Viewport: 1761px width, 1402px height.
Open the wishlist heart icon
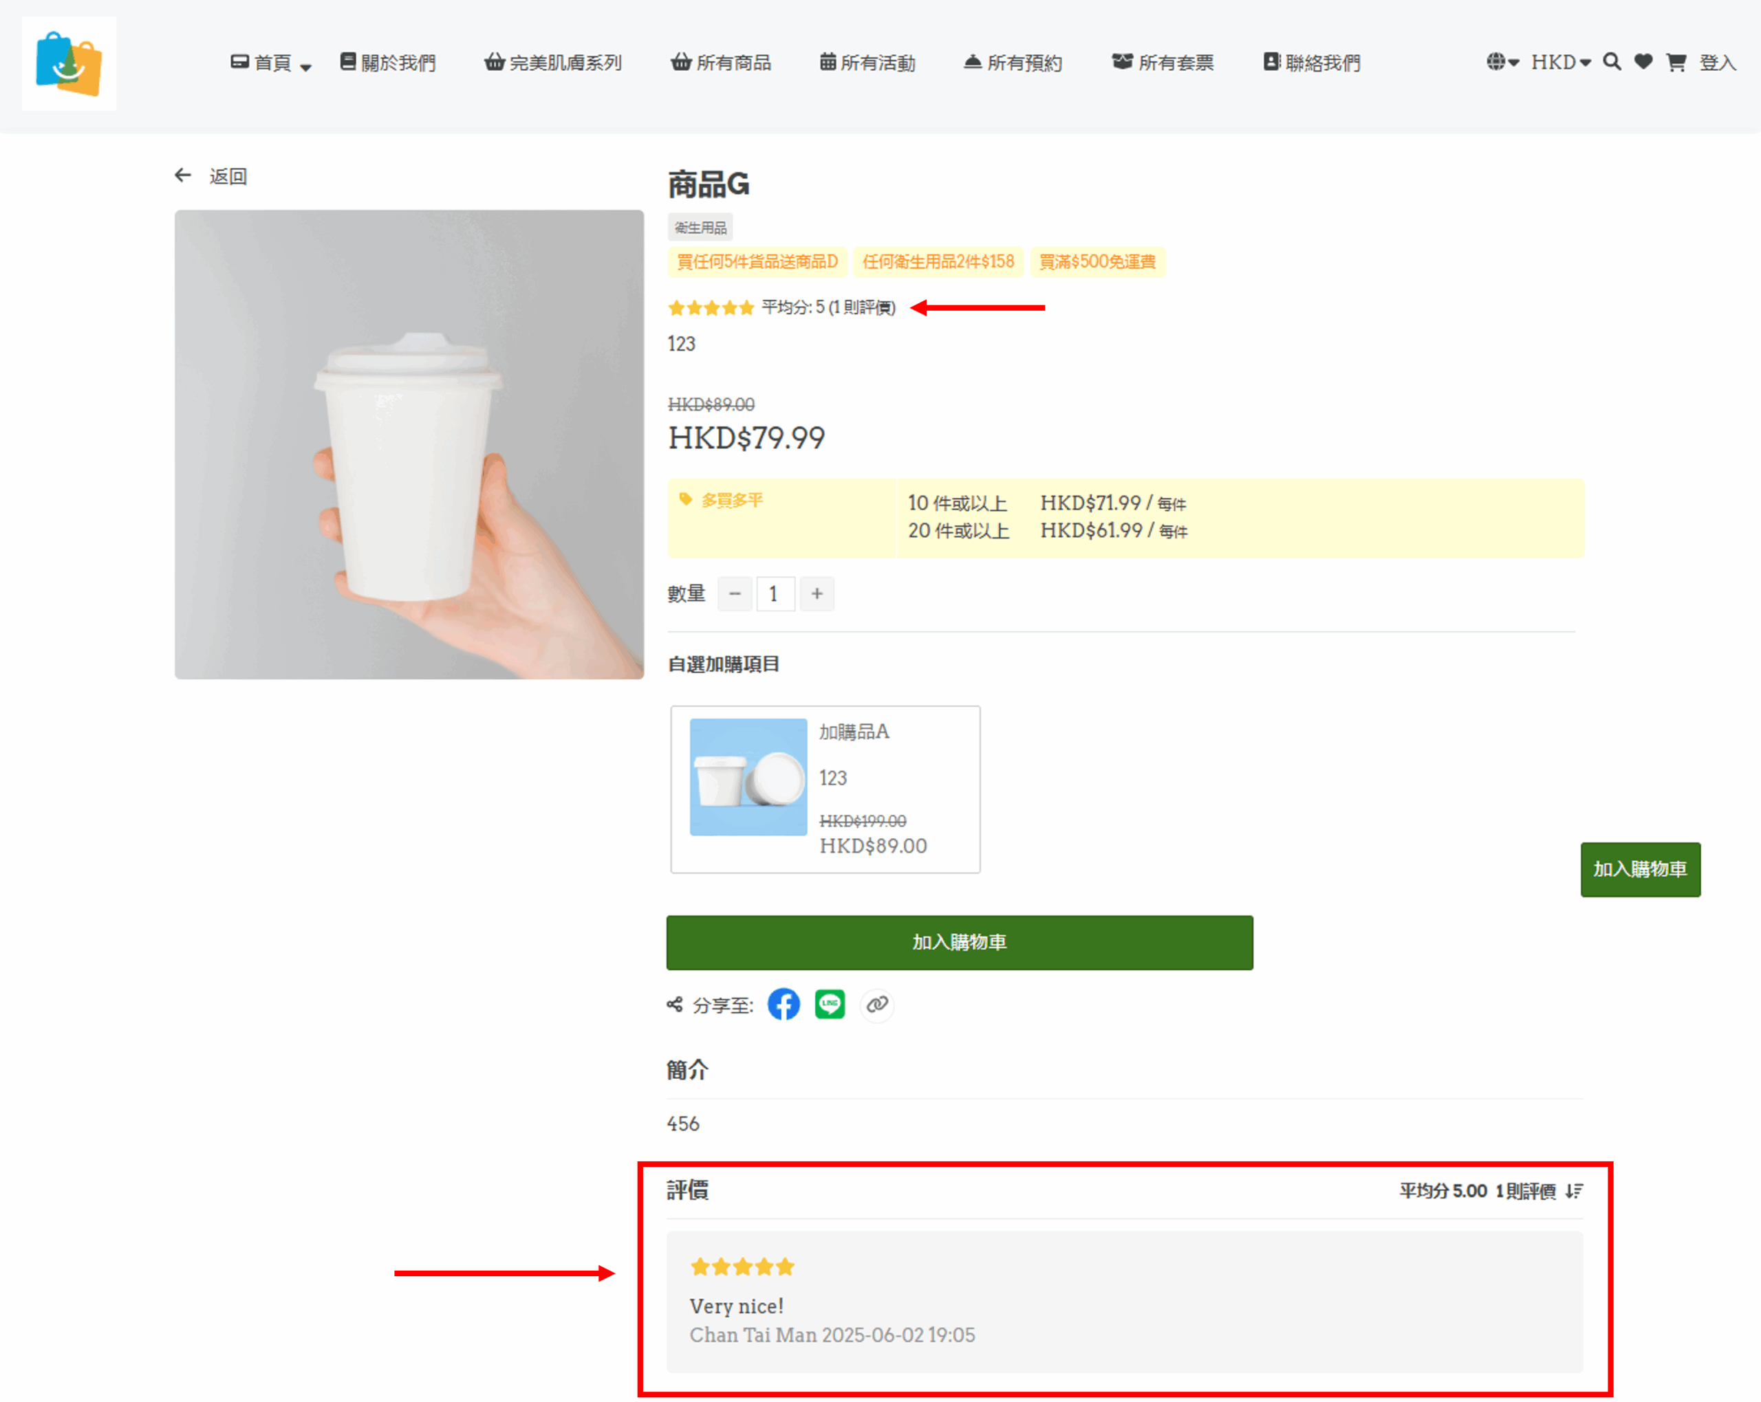point(1643,62)
